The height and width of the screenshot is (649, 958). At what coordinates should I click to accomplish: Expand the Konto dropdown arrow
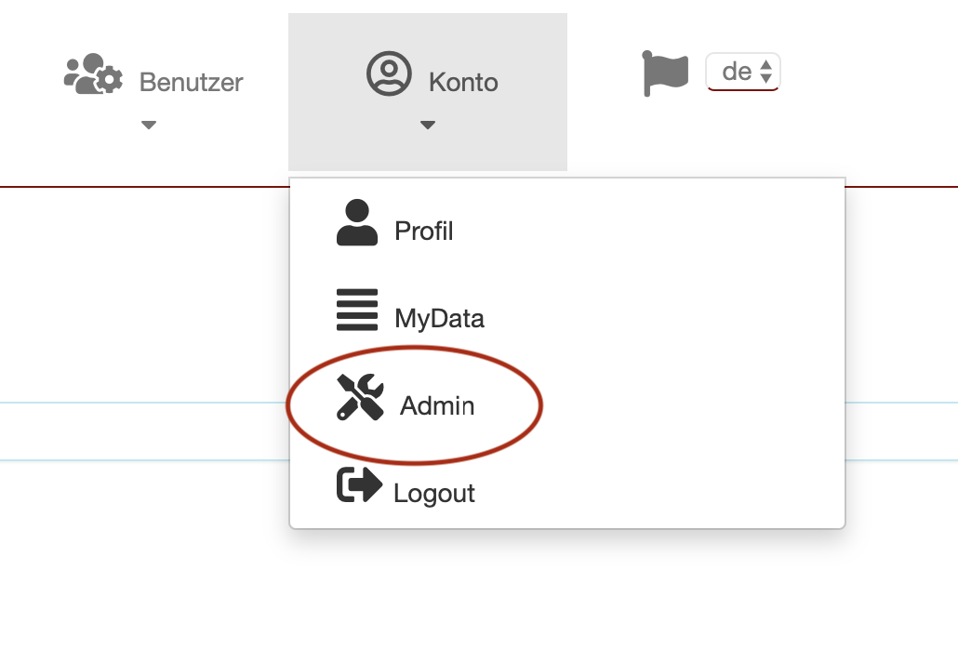click(x=427, y=124)
